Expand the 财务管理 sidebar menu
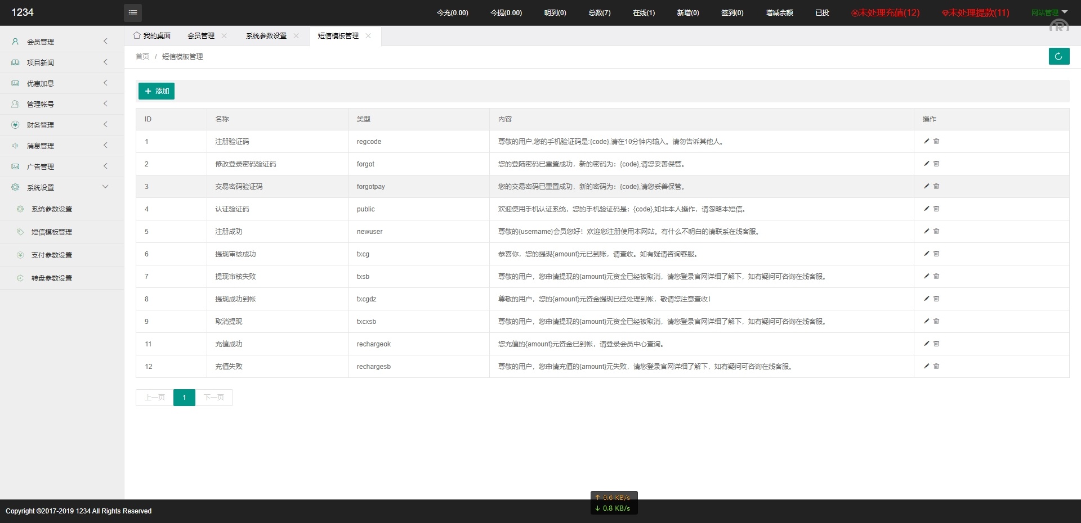Image resolution: width=1081 pixels, height=523 pixels. click(62, 125)
